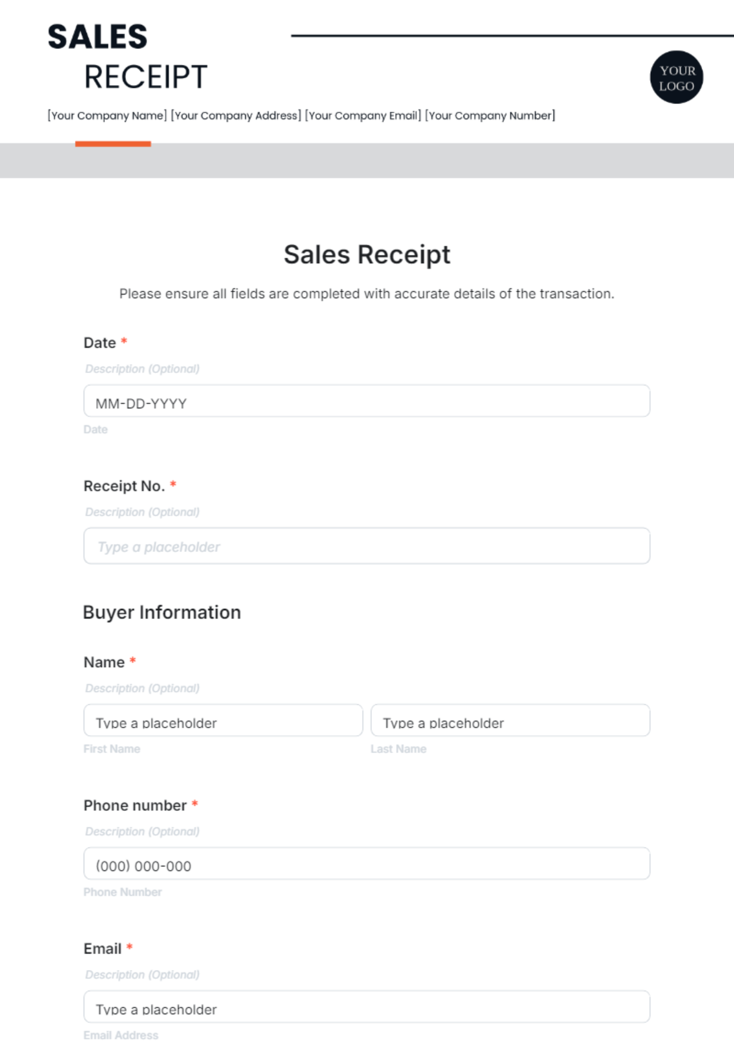Click the SALES RECEIPT header title
Screen dimensions: 734x1041
pyautogui.click(x=128, y=56)
